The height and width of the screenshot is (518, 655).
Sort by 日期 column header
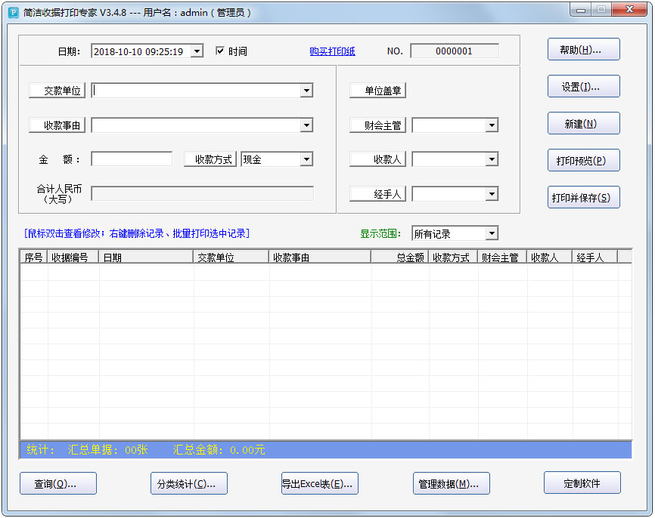point(146,257)
